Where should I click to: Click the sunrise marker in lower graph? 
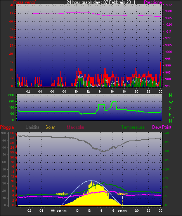[62, 194]
